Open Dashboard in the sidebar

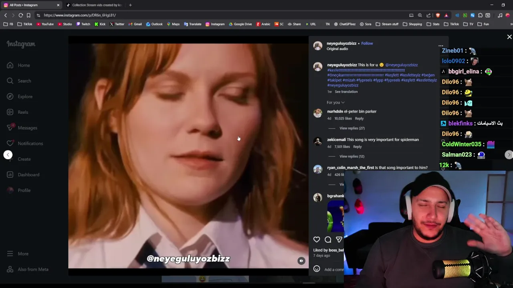tap(23, 174)
